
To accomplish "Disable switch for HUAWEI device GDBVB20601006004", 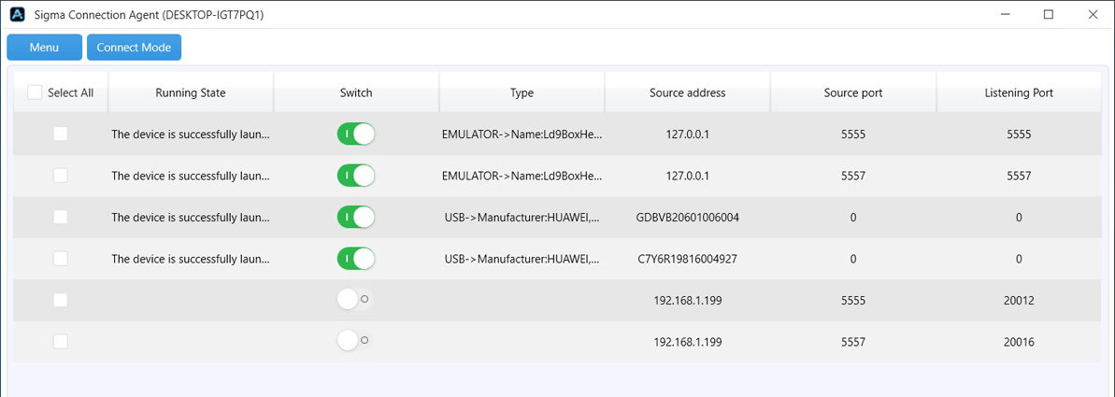I will click(356, 217).
